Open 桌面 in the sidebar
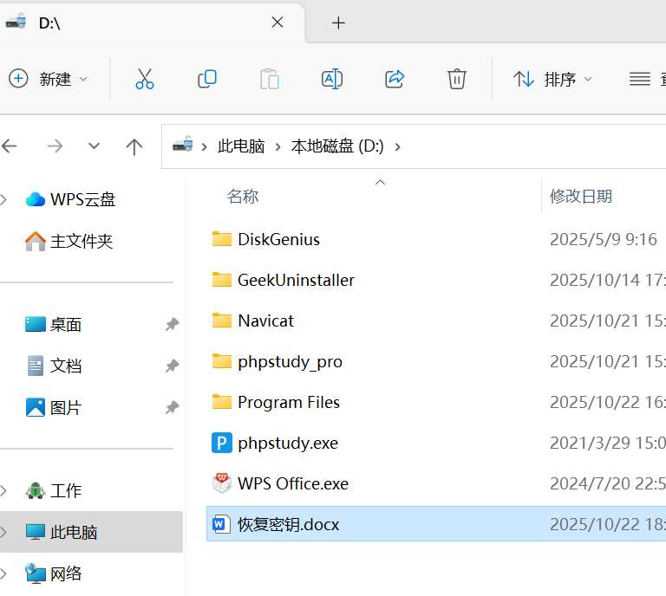 pos(66,325)
